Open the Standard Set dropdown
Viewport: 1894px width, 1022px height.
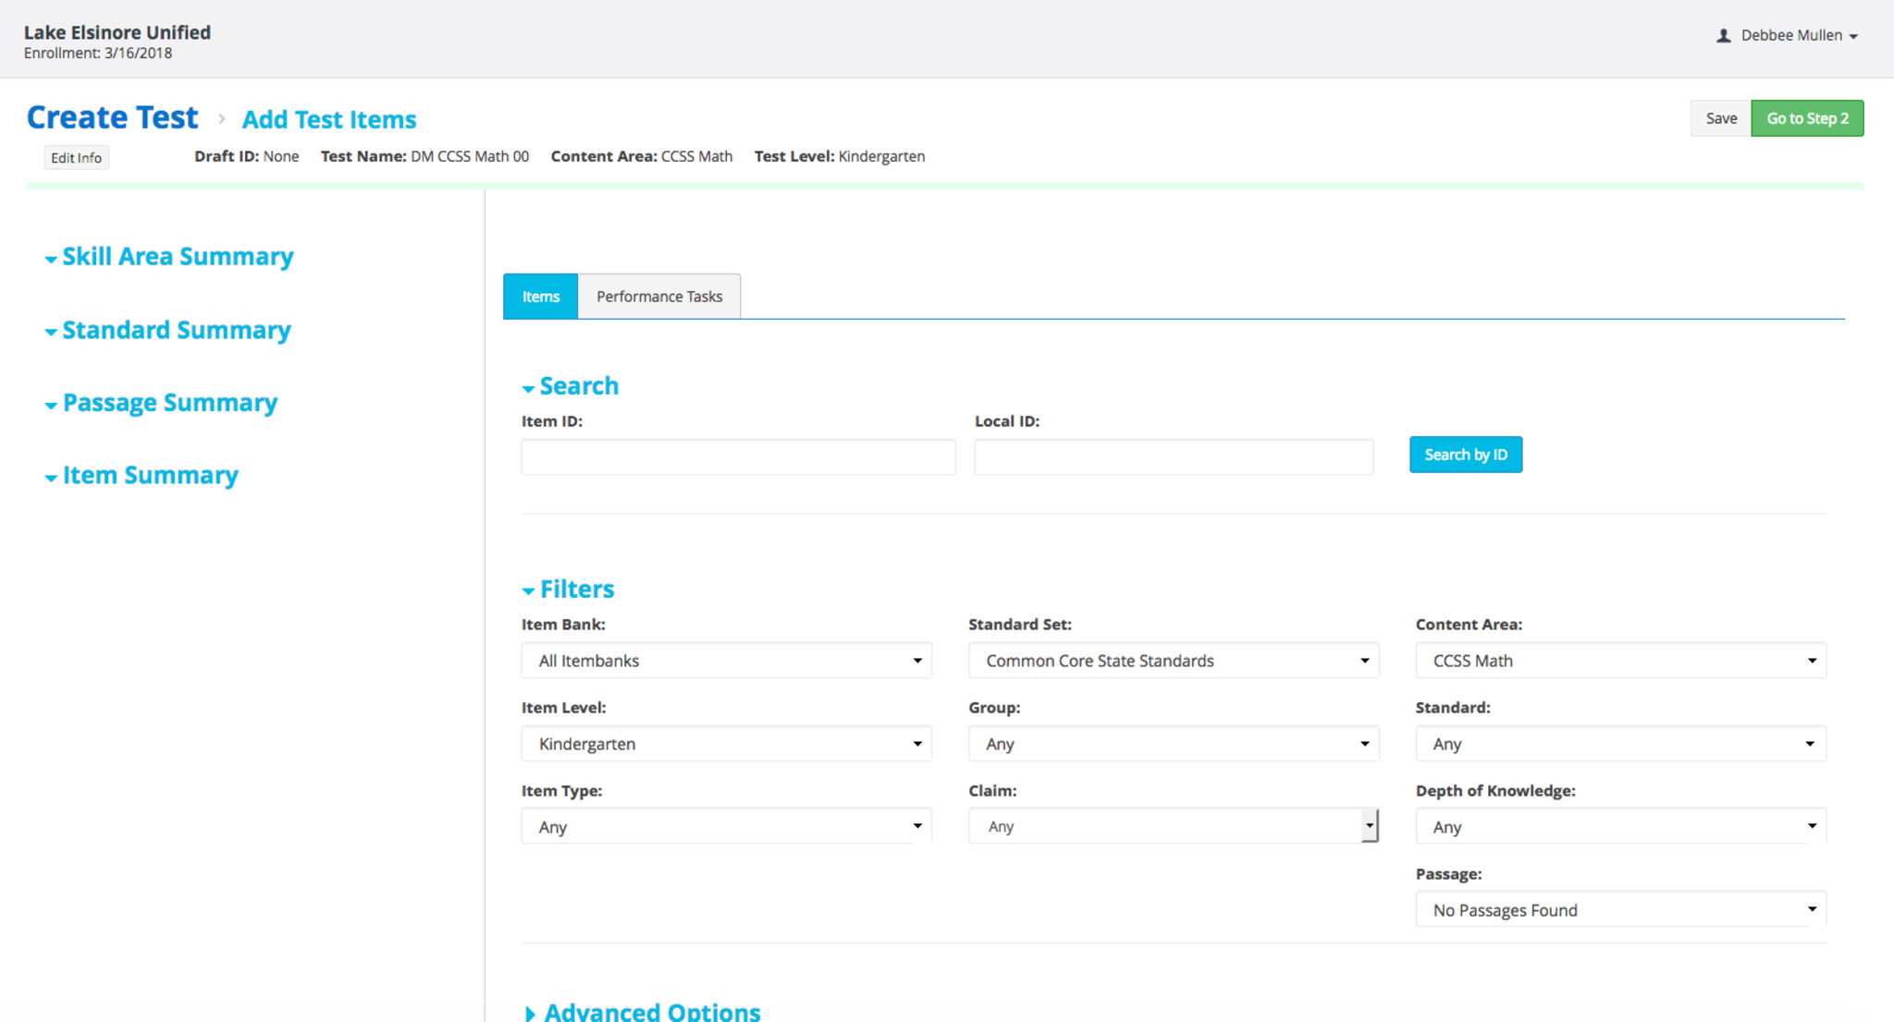(1173, 661)
